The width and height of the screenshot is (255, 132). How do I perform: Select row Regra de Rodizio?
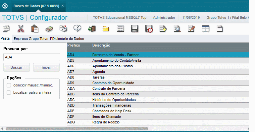point(158,122)
